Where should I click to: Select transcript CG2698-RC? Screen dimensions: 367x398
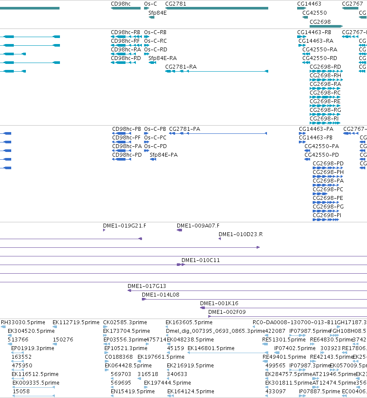pos(325,93)
